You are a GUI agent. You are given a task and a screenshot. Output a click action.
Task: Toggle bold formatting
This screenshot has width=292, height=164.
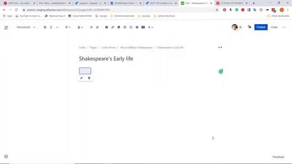45,27
